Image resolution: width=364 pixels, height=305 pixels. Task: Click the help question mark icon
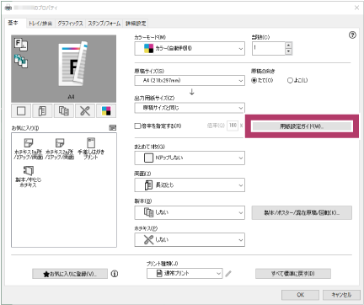pyautogui.click(x=352, y=35)
